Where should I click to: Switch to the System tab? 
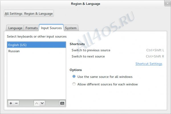tap(71, 28)
